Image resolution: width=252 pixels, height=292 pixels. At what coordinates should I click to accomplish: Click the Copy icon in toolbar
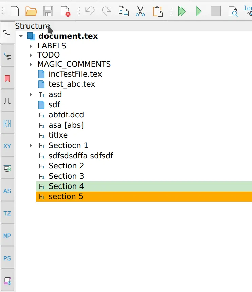click(123, 12)
